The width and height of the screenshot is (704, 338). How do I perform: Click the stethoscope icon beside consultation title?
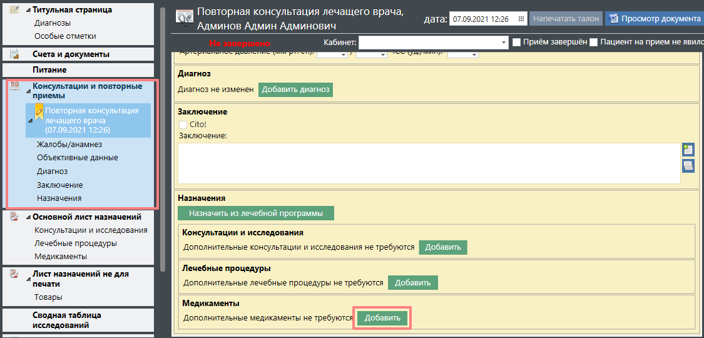click(184, 18)
